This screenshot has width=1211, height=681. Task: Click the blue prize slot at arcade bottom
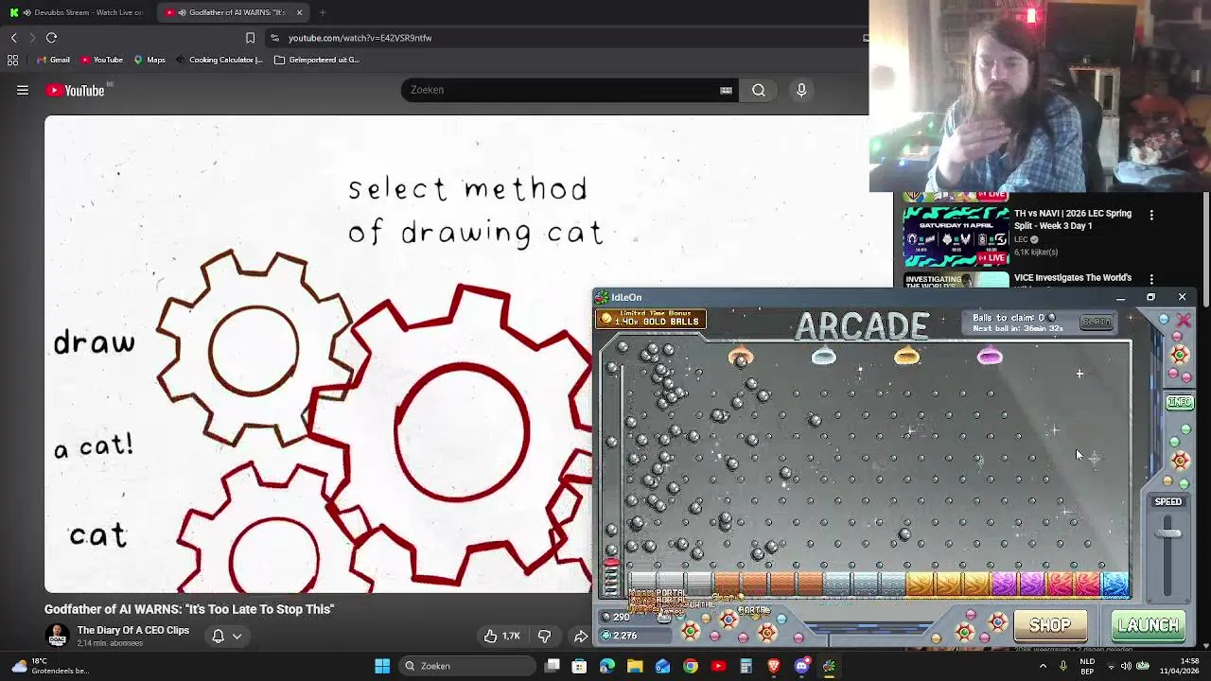[1115, 585]
